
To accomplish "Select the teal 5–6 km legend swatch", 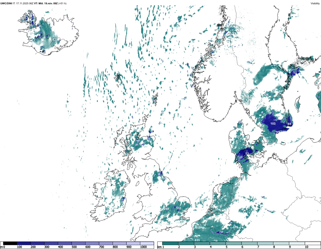I will [x=233, y=243].
